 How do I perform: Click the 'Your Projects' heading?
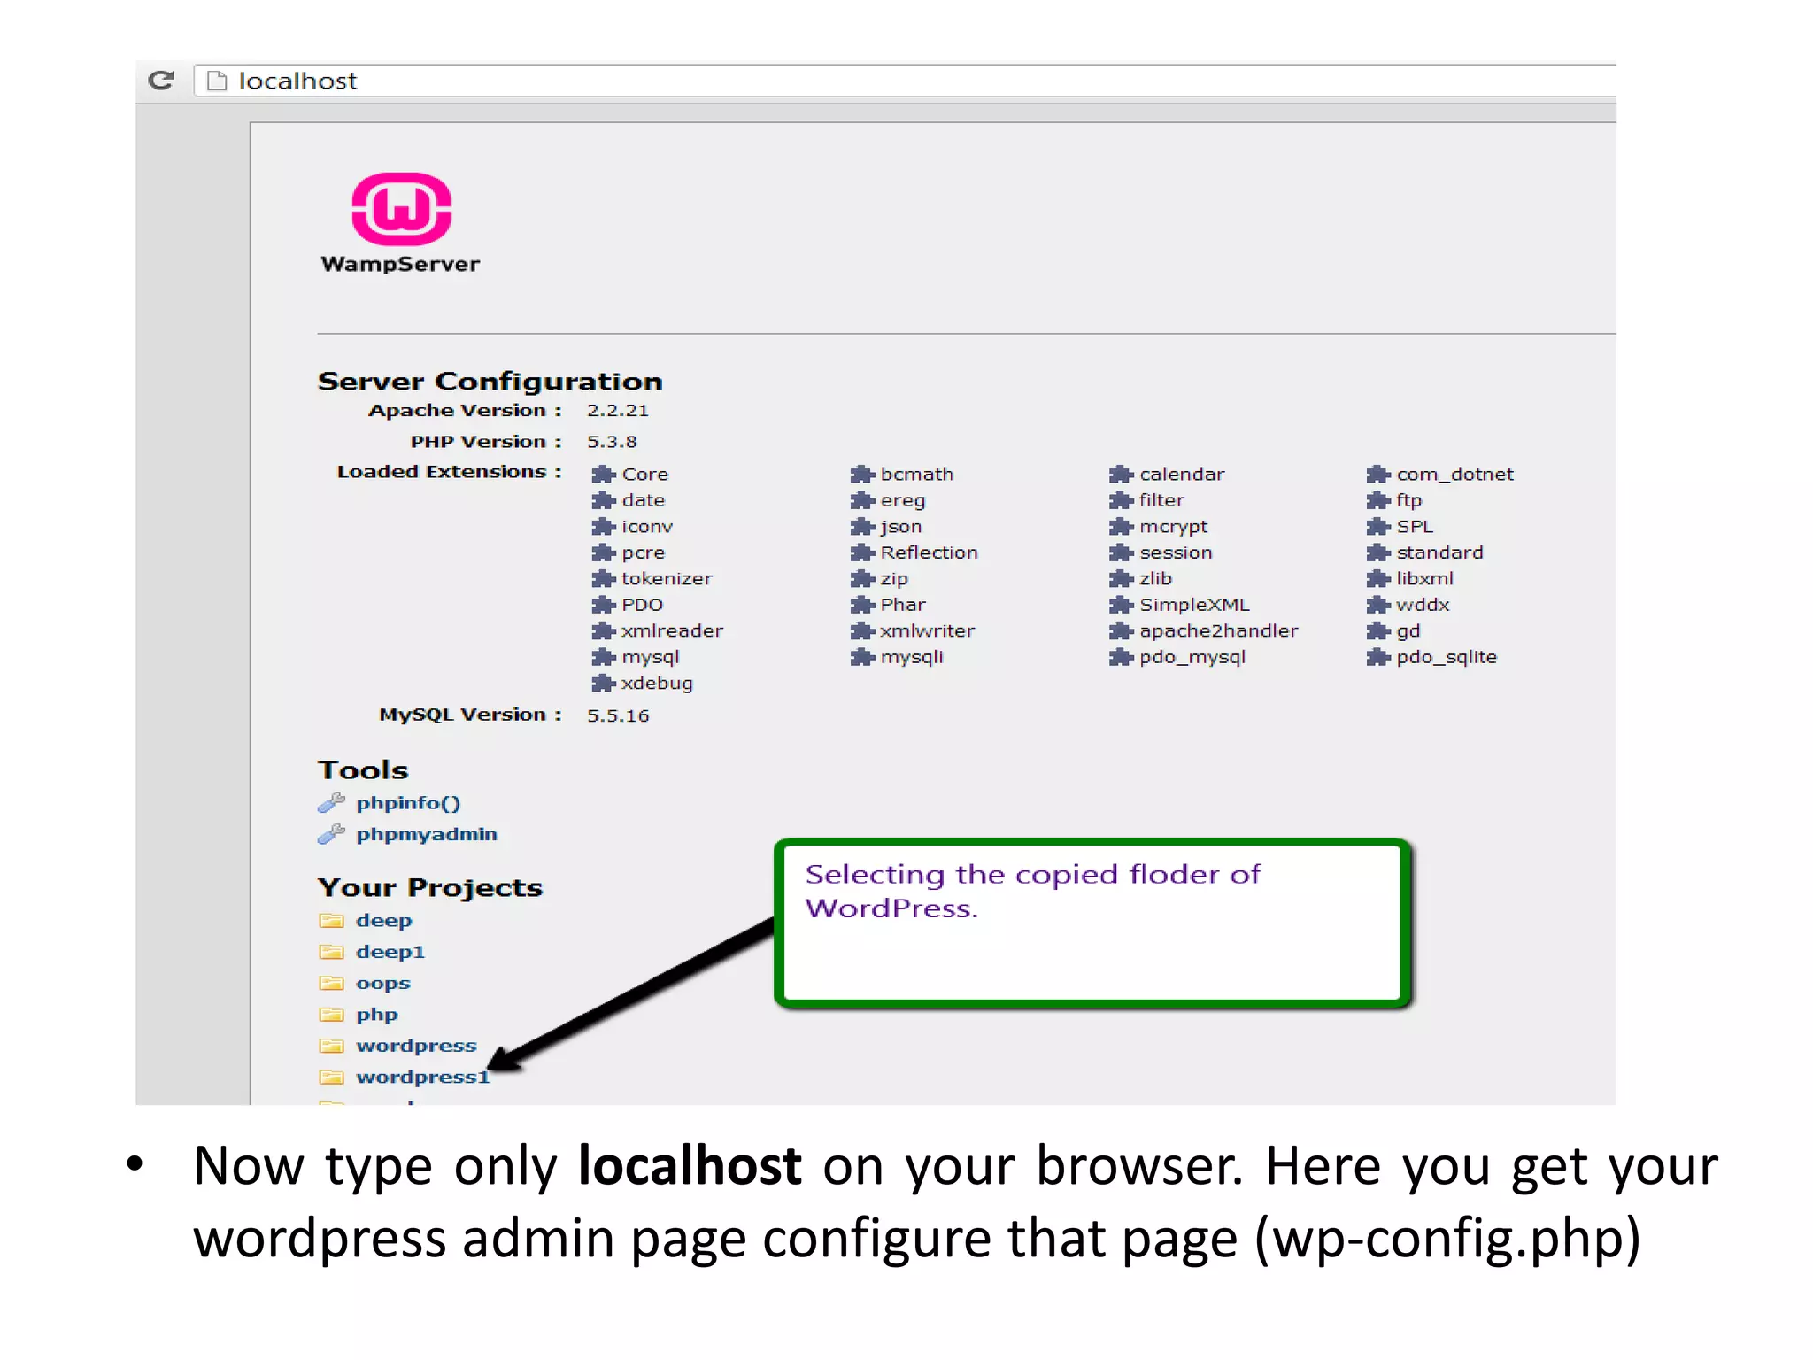(x=430, y=888)
